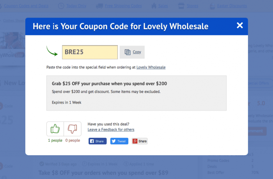Select the BRE25 coupon code field

pyautogui.click(x=90, y=52)
